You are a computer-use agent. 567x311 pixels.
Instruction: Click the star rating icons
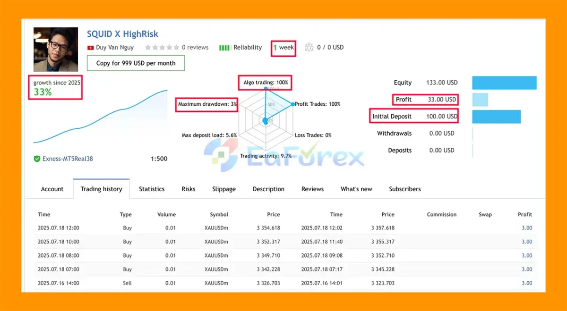(162, 47)
